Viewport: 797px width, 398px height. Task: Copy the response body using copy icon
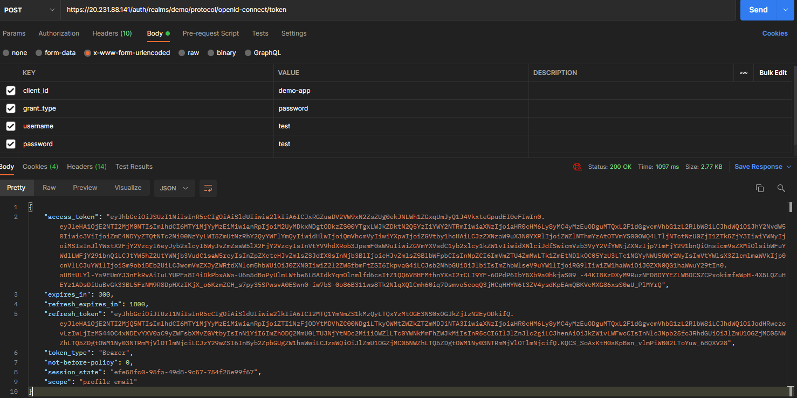click(760, 188)
